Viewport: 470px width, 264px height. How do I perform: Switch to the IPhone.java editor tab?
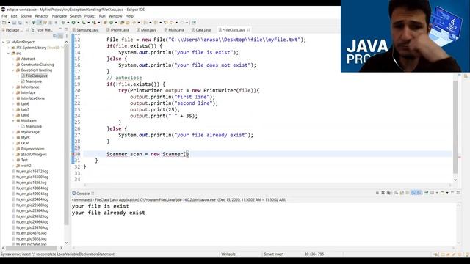pyautogui.click(x=117, y=30)
